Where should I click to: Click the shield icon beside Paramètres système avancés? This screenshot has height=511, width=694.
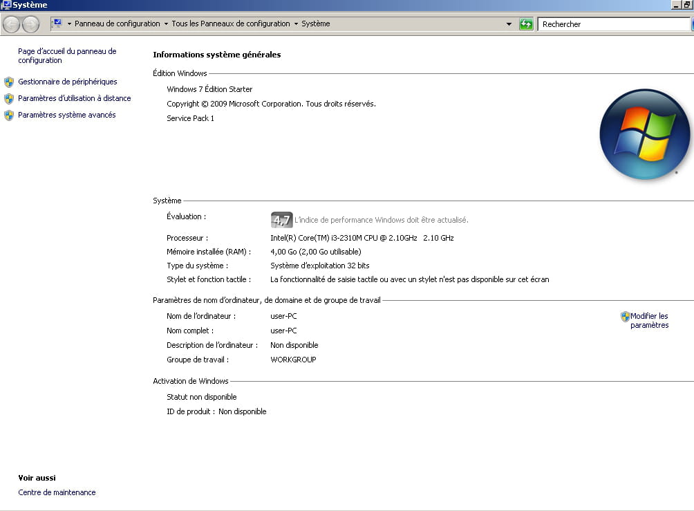click(9, 115)
